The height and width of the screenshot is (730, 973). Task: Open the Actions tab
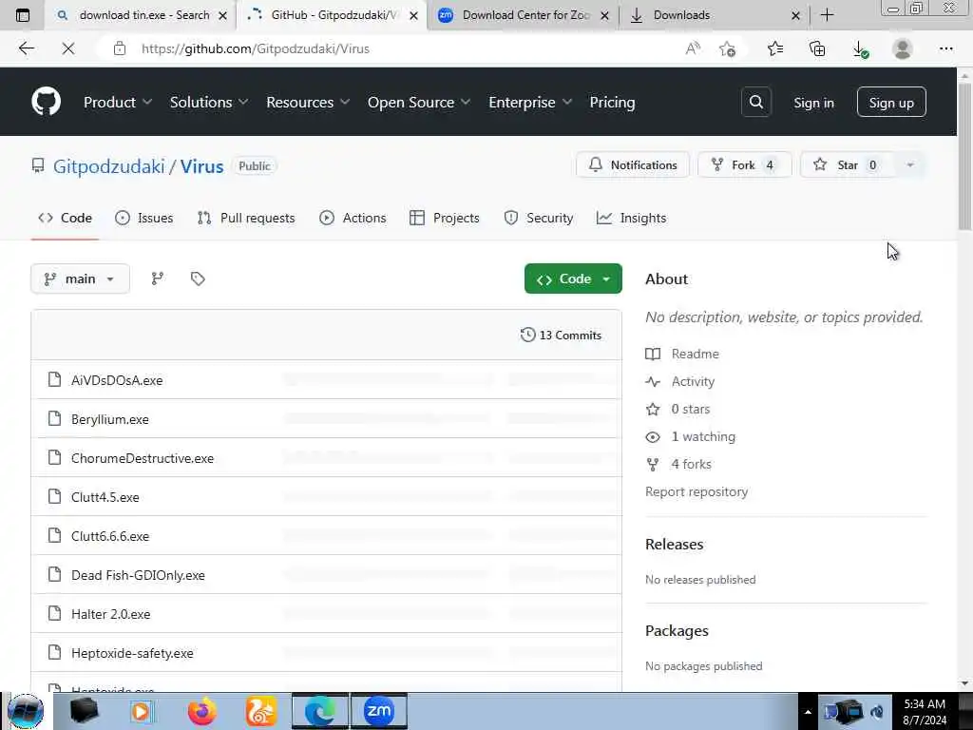pyautogui.click(x=353, y=218)
